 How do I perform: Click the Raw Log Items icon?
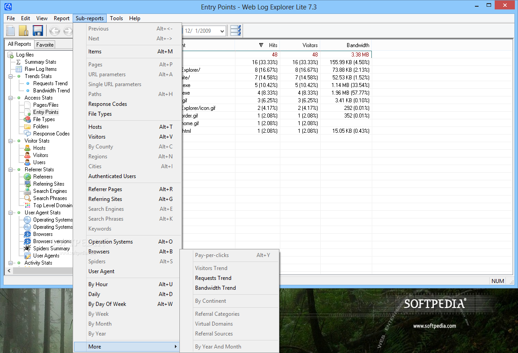[19, 69]
